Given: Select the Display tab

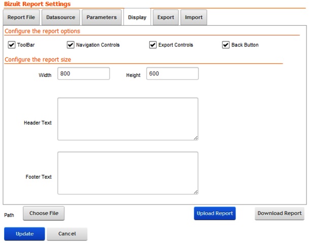Looking at the screenshot, I should [137, 17].
